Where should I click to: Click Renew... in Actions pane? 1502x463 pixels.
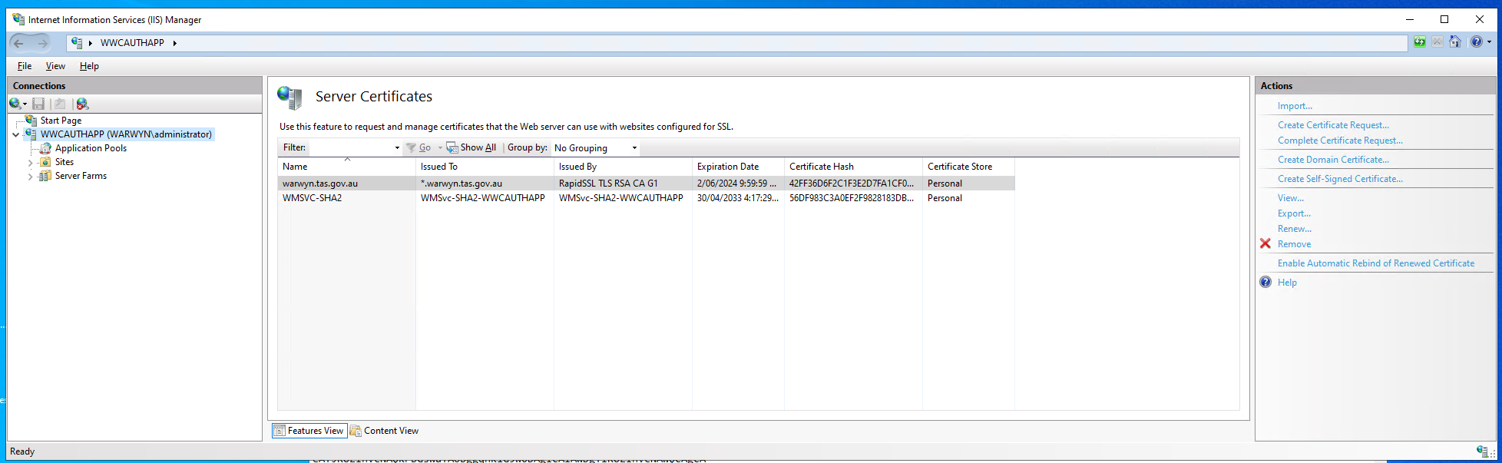(1295, 229)
